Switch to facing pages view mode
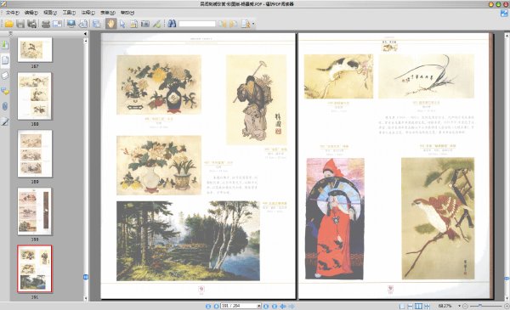Image resolution: width=510 pixels, height=310 pixels. pyautogui.click(x=418, y=306)
